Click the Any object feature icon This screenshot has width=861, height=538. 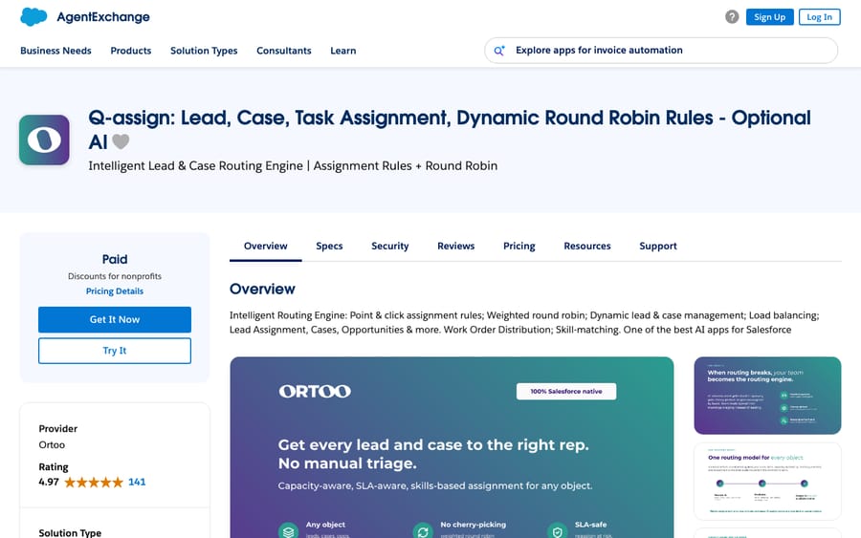click(x=288, y=531)
